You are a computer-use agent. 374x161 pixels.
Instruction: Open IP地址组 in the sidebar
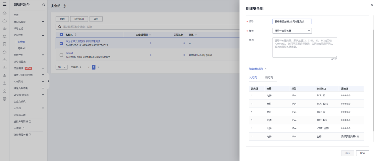coord(18,28)
